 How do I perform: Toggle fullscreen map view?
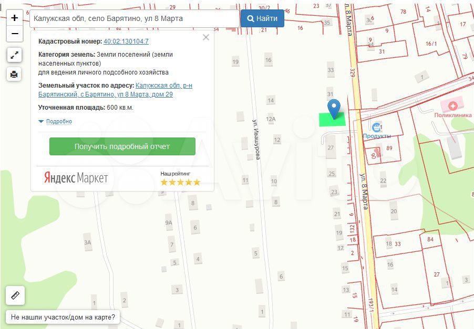point(14,55)
